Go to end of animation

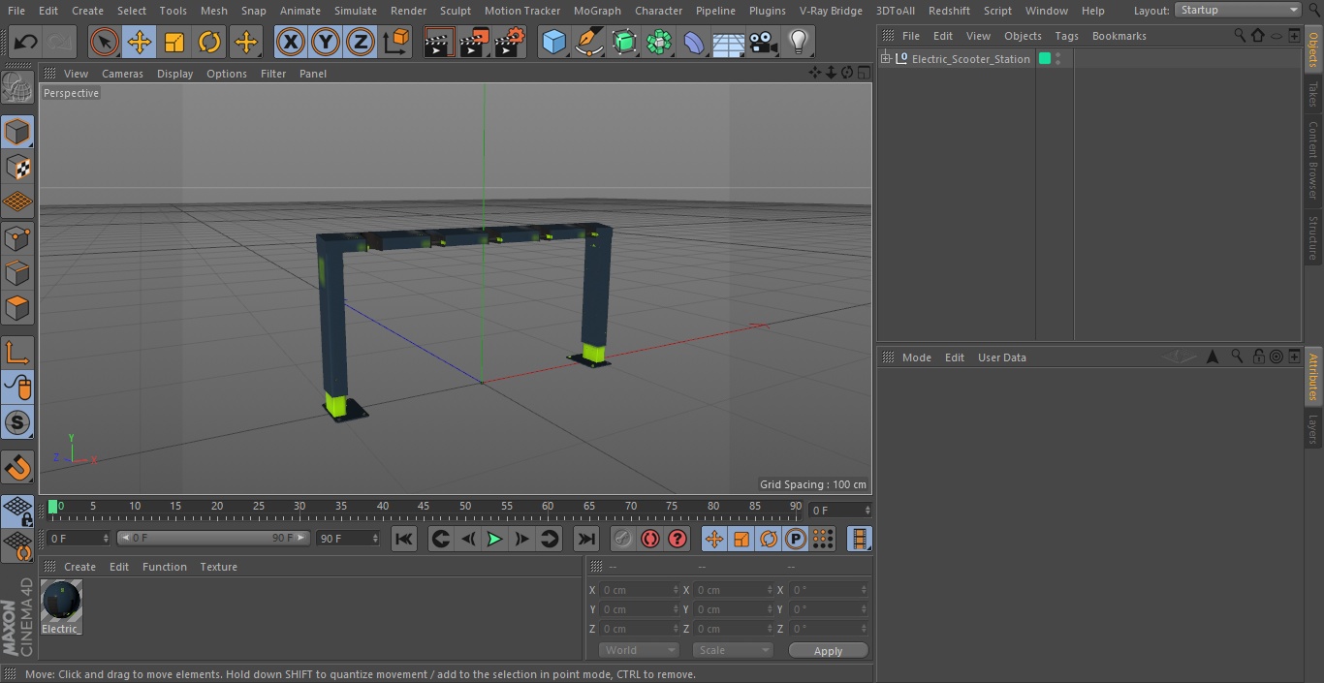click(x=585, y=539)
